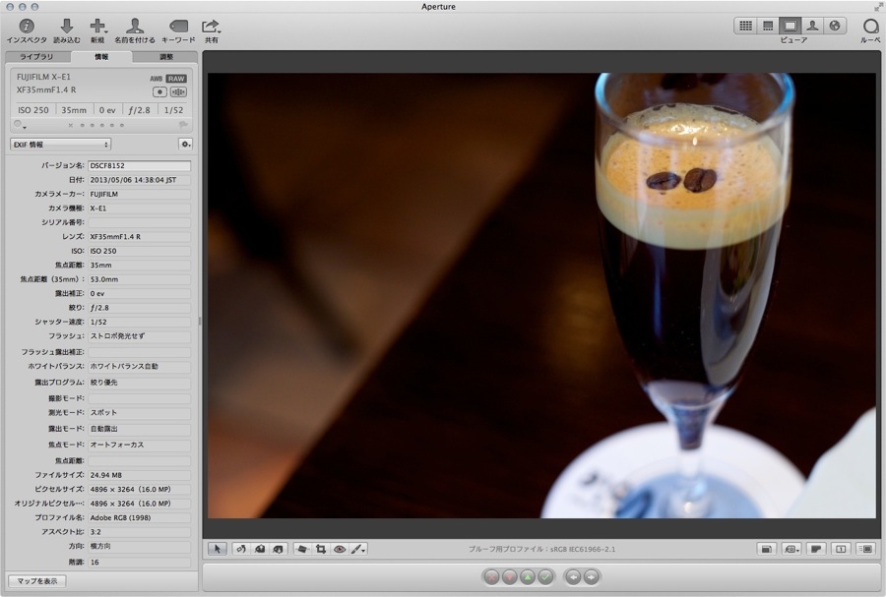
Task: Toggle the grid Browser view mode
Action: coord(745,26)
